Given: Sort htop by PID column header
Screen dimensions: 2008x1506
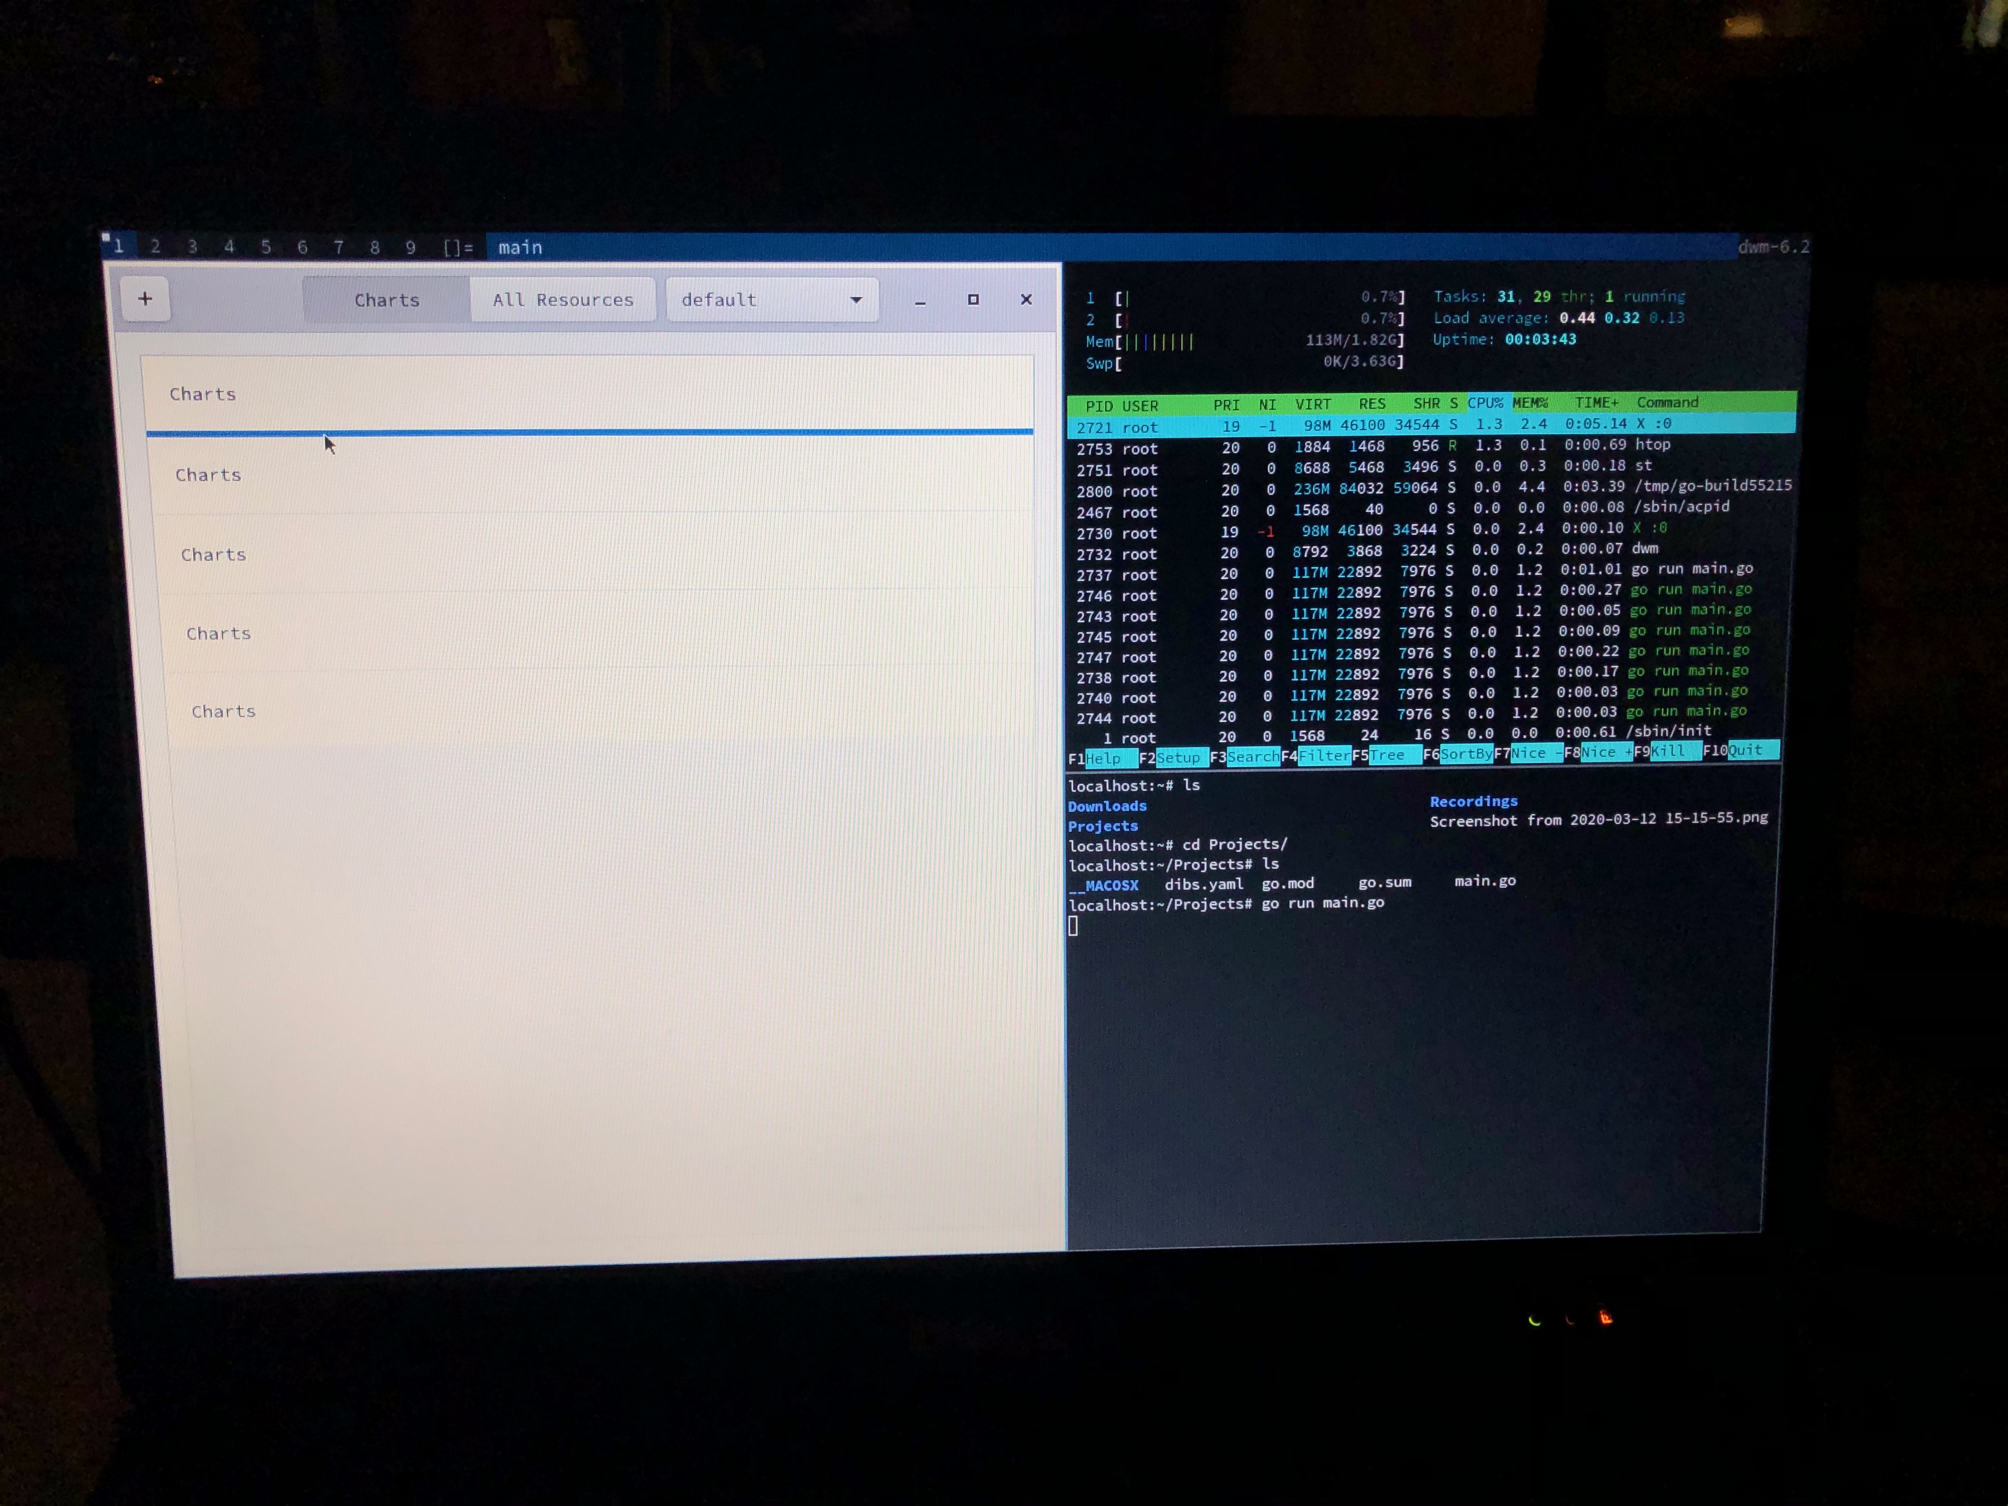Looking at the screenshot, I should pos(1099,406).
